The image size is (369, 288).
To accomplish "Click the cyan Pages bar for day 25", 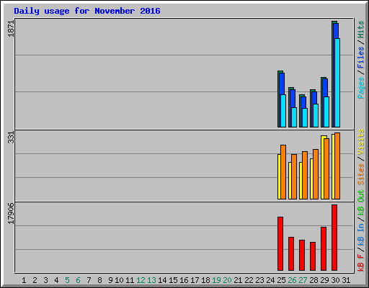I will pos(283,111).
